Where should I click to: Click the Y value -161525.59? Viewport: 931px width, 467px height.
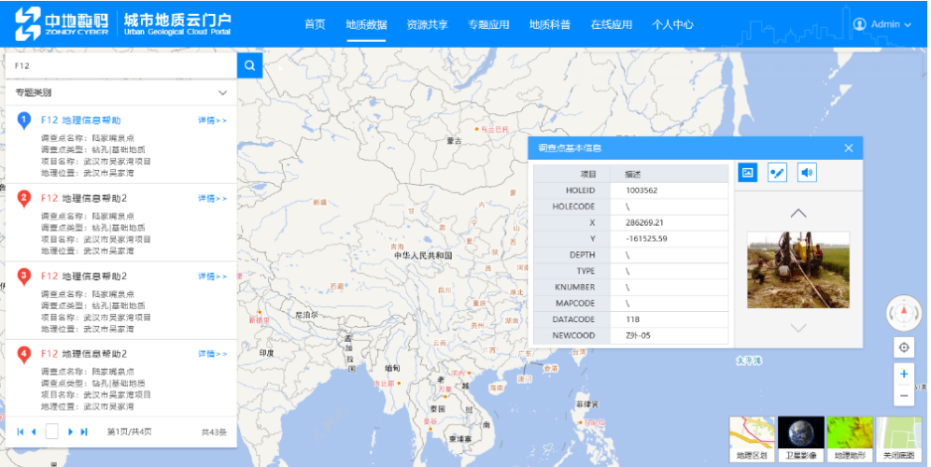pos(646,239)
